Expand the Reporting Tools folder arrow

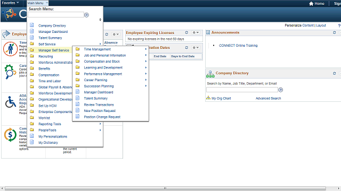pos(100,124)
